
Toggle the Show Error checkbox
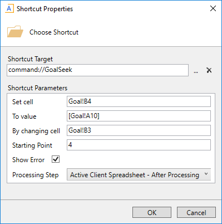point(56,159)
